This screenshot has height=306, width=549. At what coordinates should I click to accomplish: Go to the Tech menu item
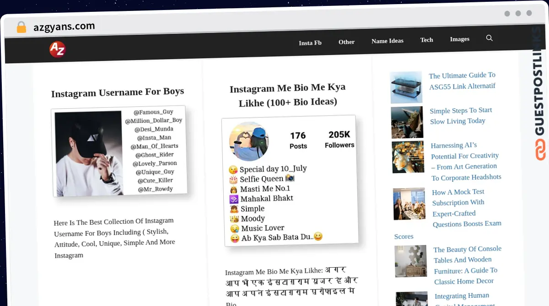426,40
